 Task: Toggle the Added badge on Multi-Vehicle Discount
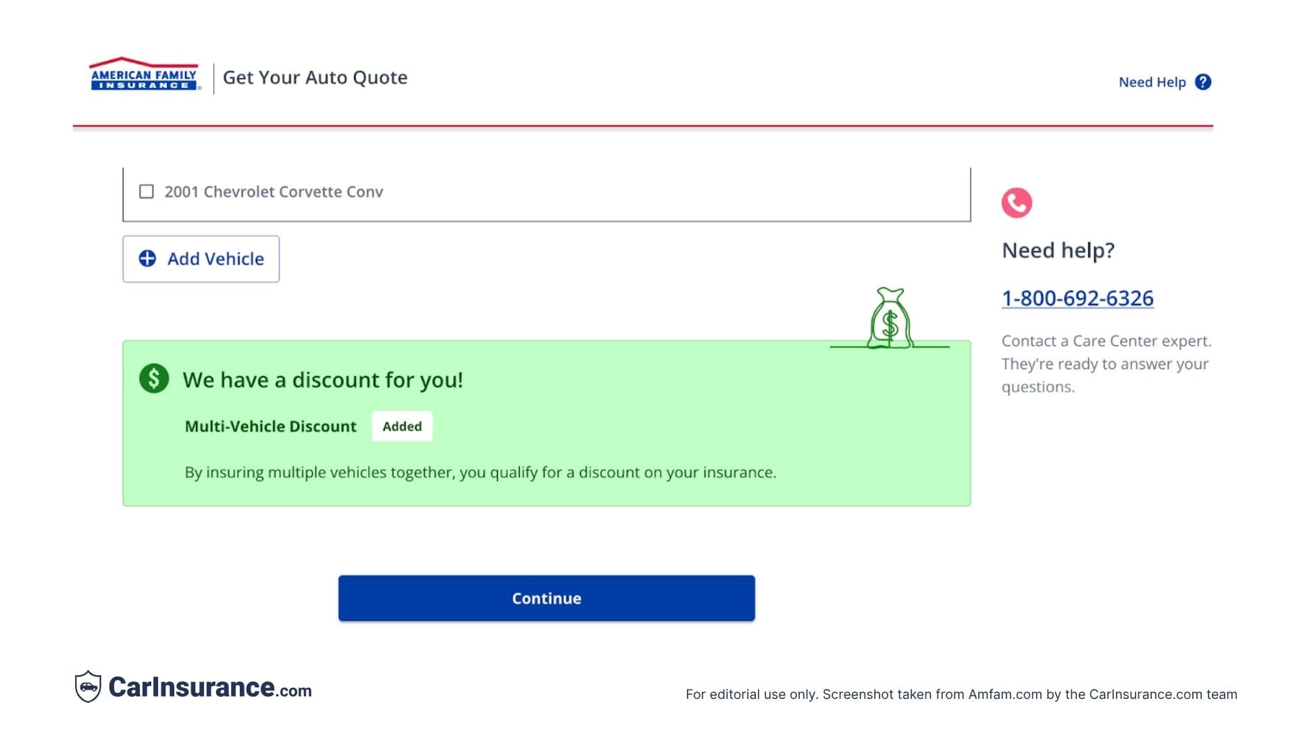402,426
